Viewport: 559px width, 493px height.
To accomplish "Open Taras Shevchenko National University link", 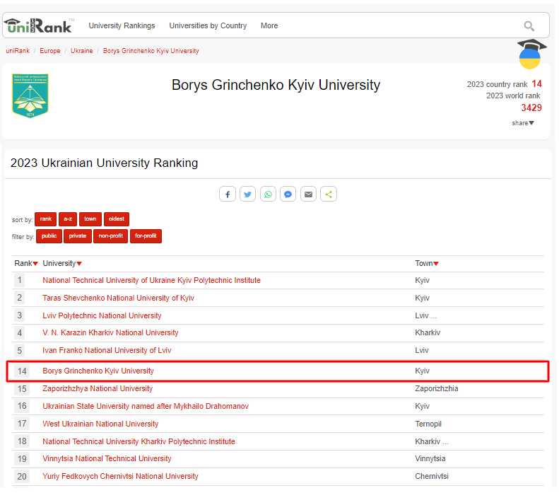I will coord(118,298).
